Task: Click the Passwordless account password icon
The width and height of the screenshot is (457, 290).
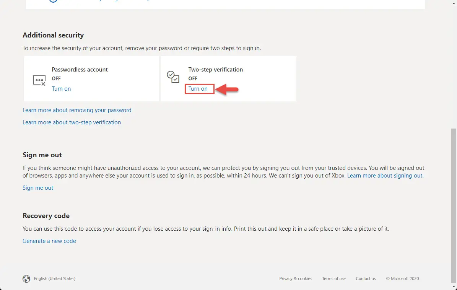Action: pos(39,80)
